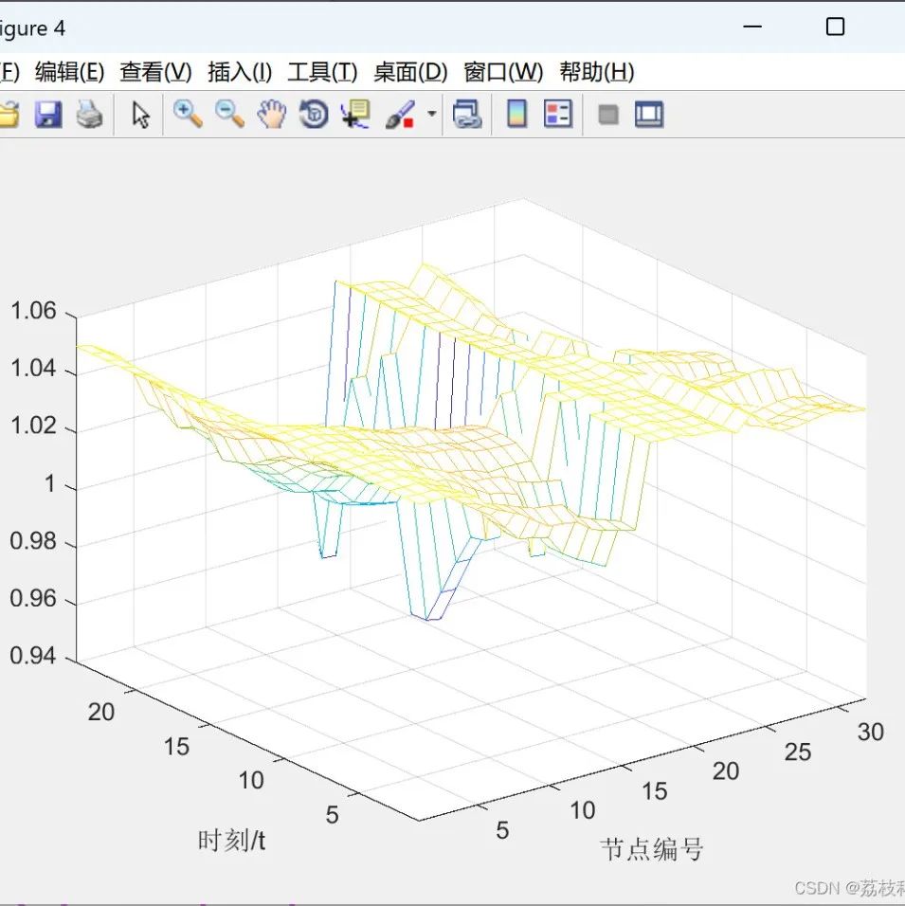Toggle Rotate 3D mode
Image resolution: width=905 pixels, height=906 pixels.
tap(313, 114)
